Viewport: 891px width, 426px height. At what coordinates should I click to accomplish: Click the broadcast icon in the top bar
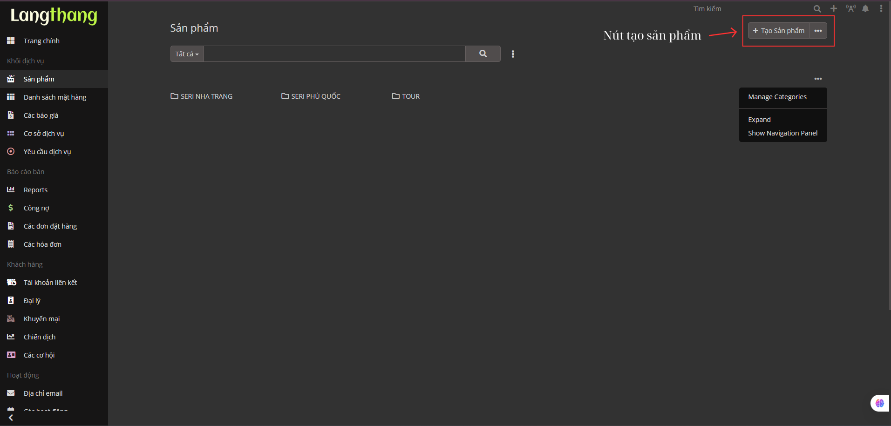point(850,9)
